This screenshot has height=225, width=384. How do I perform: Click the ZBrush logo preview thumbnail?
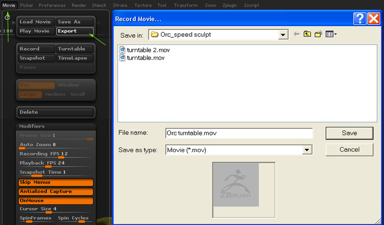pos(236,185)
